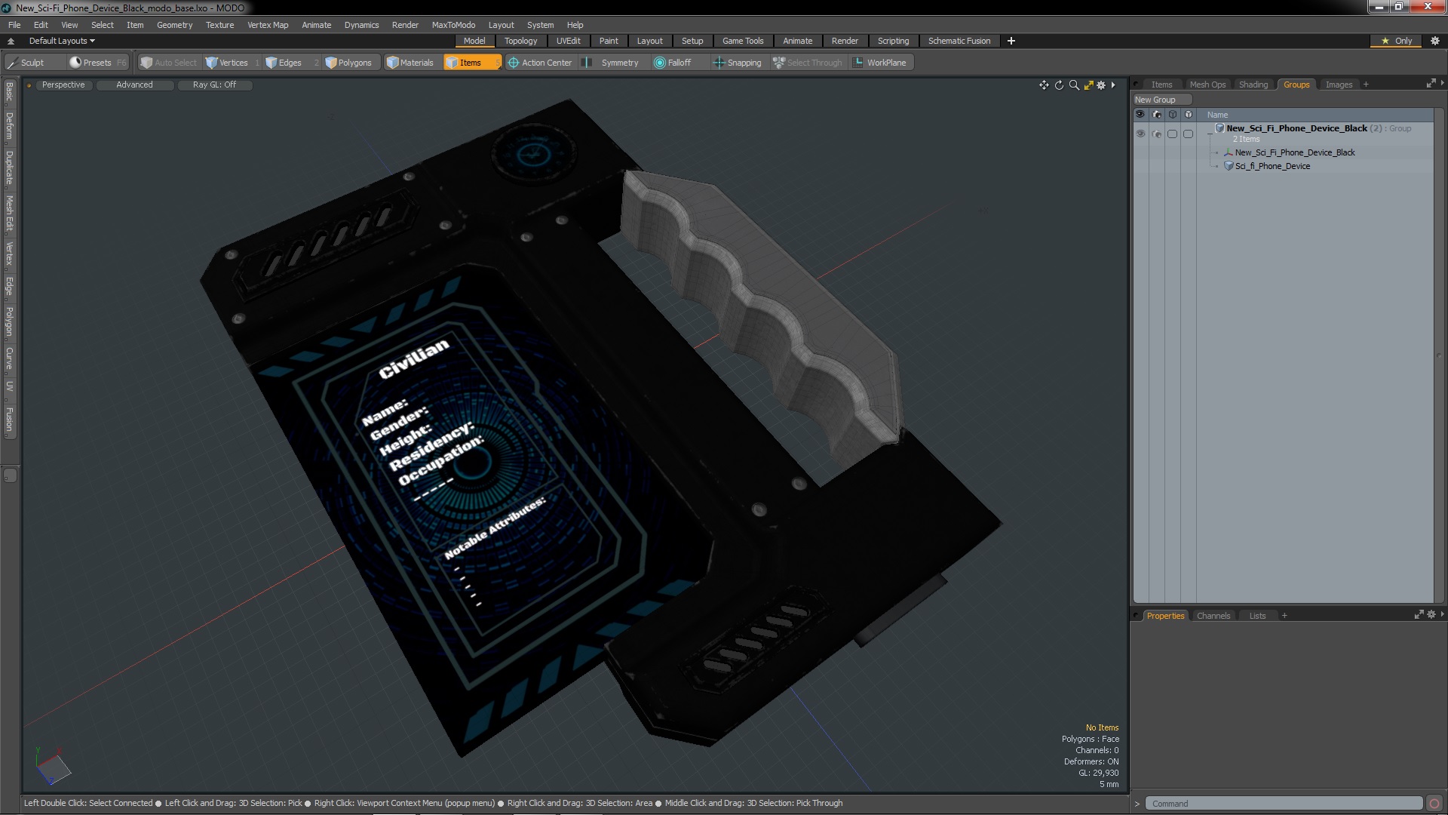The width and height of the screenshot is (1448, 815).
Task: Expand Groups panel side arrow
Action: [1442, 83]
